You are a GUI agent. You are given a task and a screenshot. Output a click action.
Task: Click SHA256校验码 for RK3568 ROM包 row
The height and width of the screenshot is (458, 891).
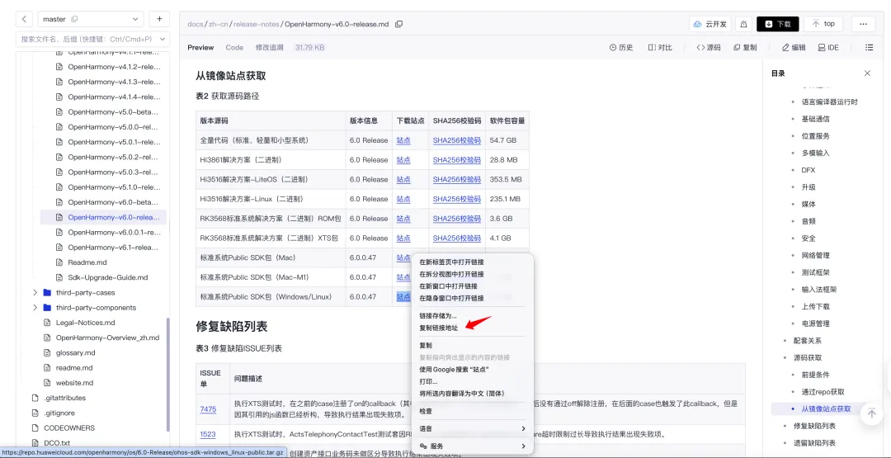[x=457, y=219]
